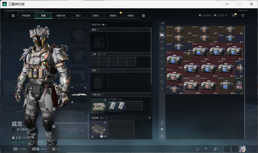The height and width of the screenshot is (153, 258).
Task: Click swap arrows on keycard case
Action: (105, 100)
